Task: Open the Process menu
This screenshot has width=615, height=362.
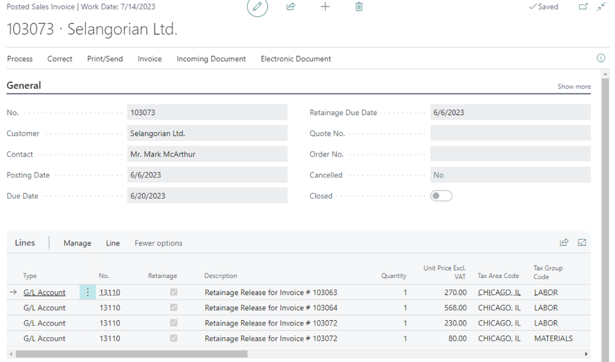Action: [20, 59]
